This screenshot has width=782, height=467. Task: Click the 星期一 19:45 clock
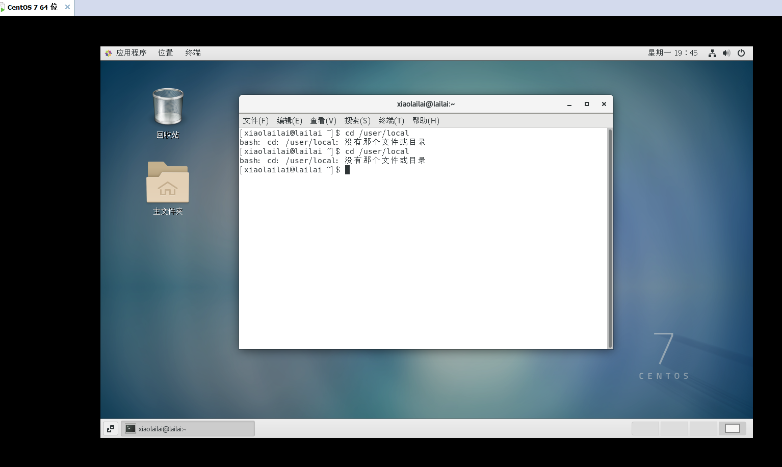coord(672,53)
